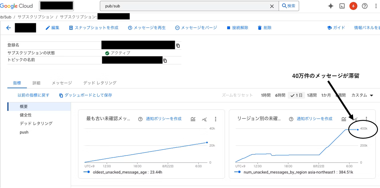Activate the Cloud Shell terminal icon
Screen dimensions: 380x188
(x=342, y=6)
